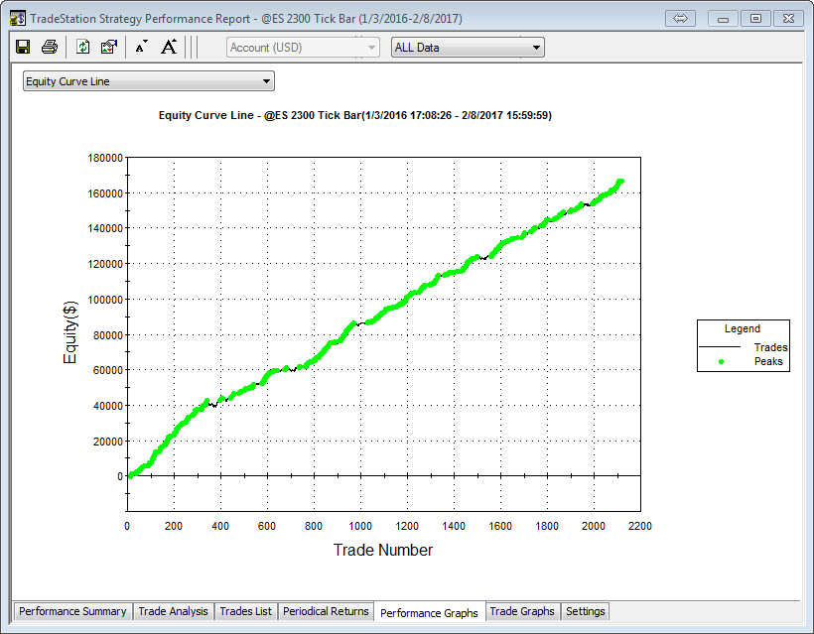The image size is (814, 634).
Task: Select the Periodical Returns tab
Action: click(x=326, y=611)
